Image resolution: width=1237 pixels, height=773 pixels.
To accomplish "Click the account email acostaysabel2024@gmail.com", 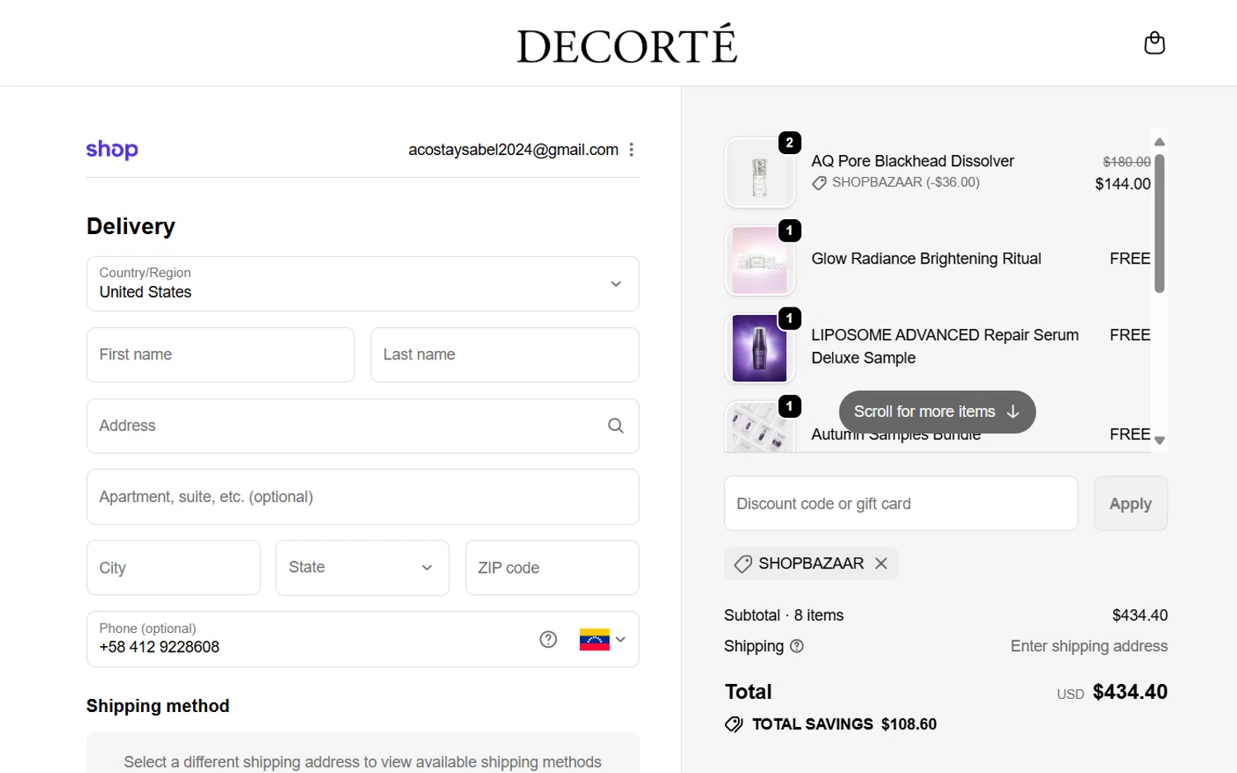I will tap(513, 149).
